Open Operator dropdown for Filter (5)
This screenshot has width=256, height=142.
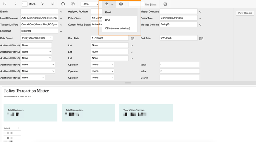[102, 71]
